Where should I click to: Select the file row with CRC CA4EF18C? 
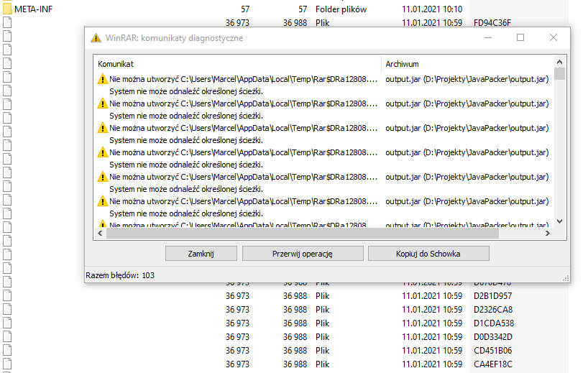[x=284, y=364]
